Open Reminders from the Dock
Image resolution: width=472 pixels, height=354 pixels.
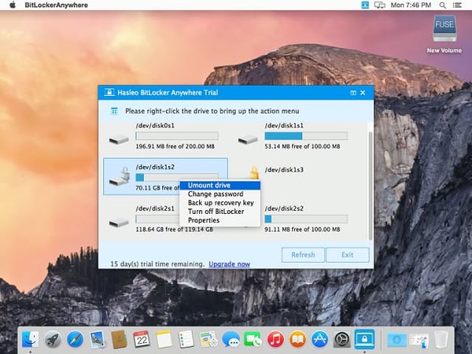pos(186,340)
